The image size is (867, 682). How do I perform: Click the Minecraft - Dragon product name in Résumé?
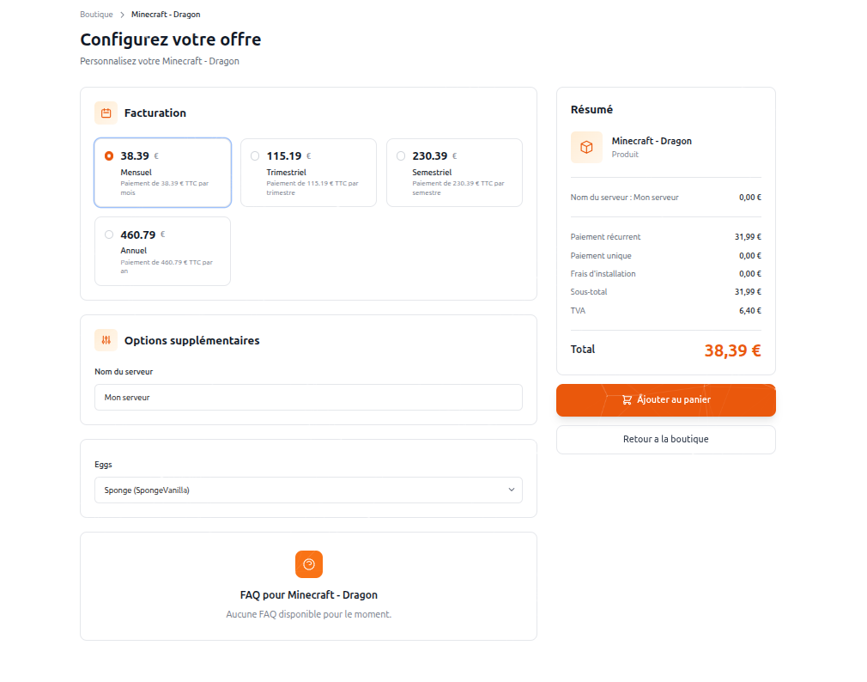pyautogui.click(x=652, y=141)
